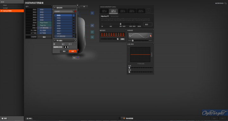The image size is (228, 121).
Task: Close the button assignment dialog with the X
Action: click(x=77, y=5)
